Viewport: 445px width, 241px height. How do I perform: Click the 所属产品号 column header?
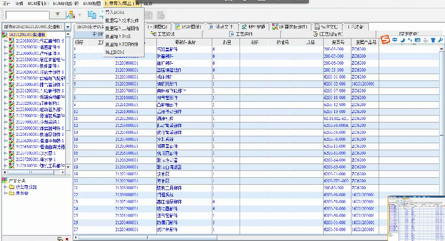(366, 42)
